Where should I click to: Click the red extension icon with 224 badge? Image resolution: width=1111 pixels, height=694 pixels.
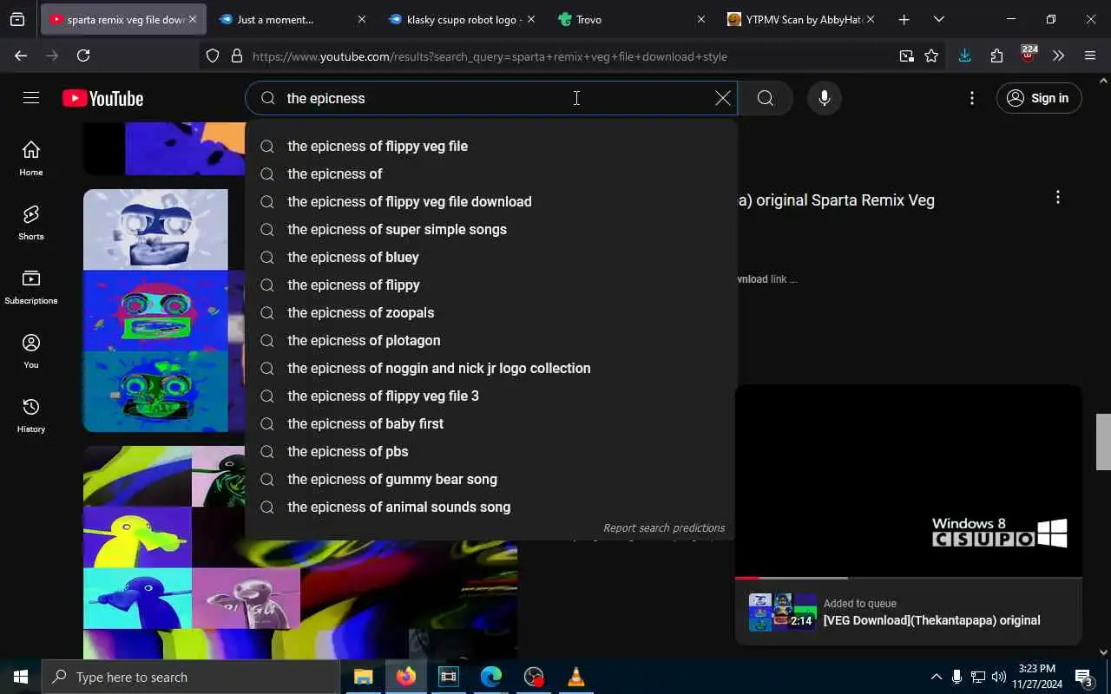pos(1029,55)
